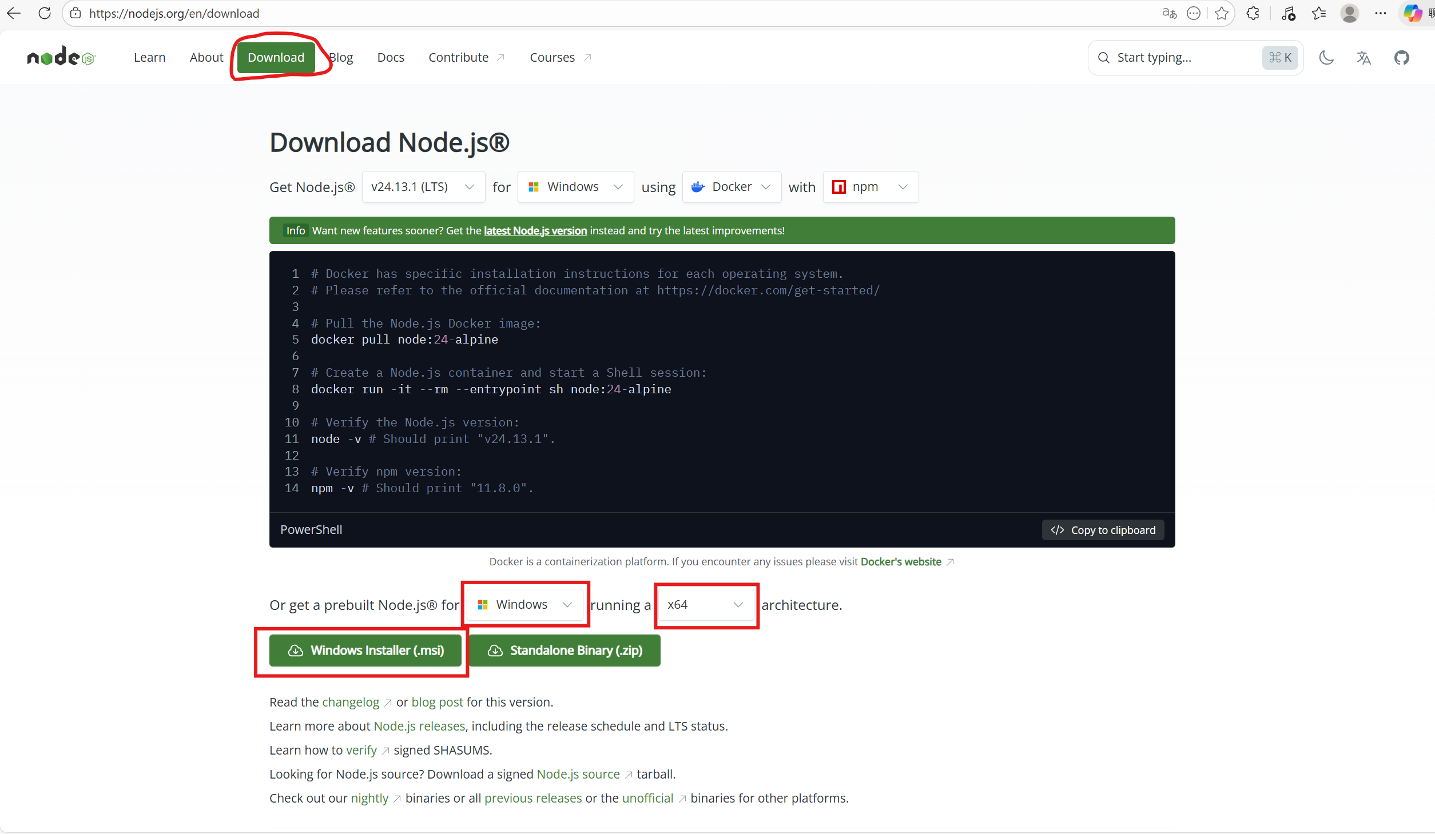Viewport: 1435px width, 834px height.
Task: Open the x64 architecture dropdown
Action: tap(705, 605)
